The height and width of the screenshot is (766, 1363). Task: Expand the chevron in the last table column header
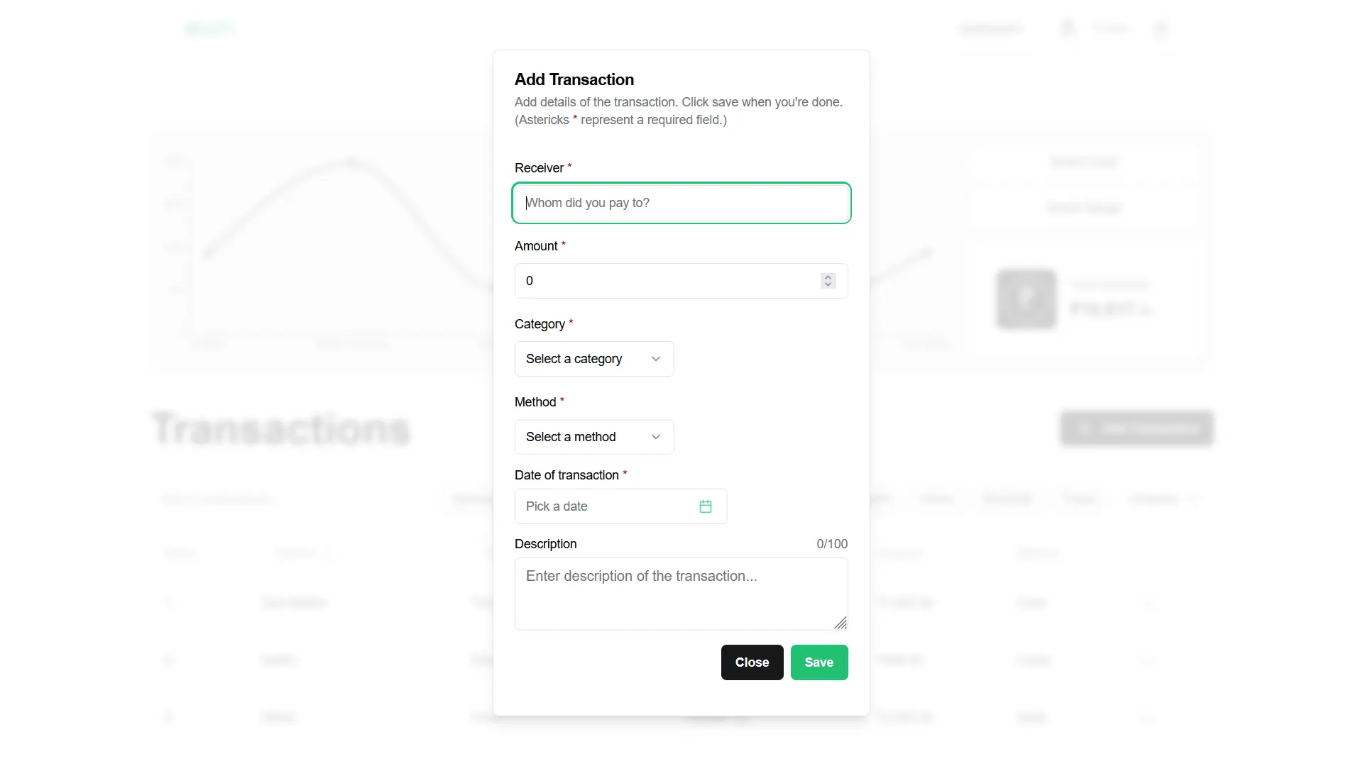pos(1194,499)
